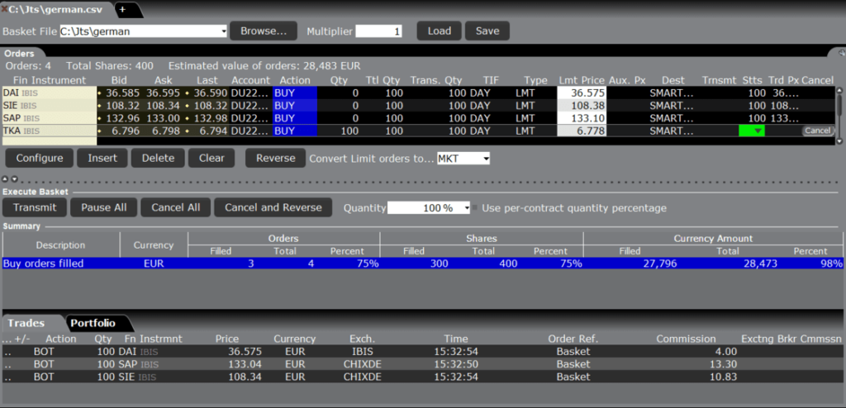The height and width of the screenshot is (408, 846).
Task: Edit the DAI limit price 36.575
Action: click(x=581, y=93)
